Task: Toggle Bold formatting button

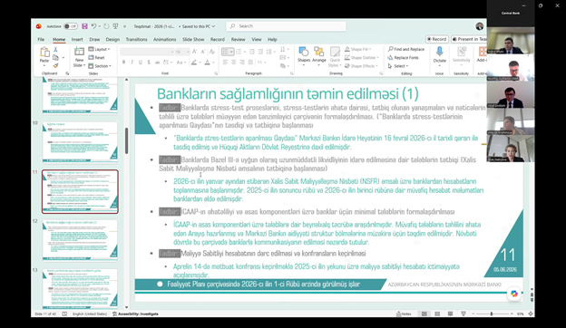Action: tap(123, 63)
